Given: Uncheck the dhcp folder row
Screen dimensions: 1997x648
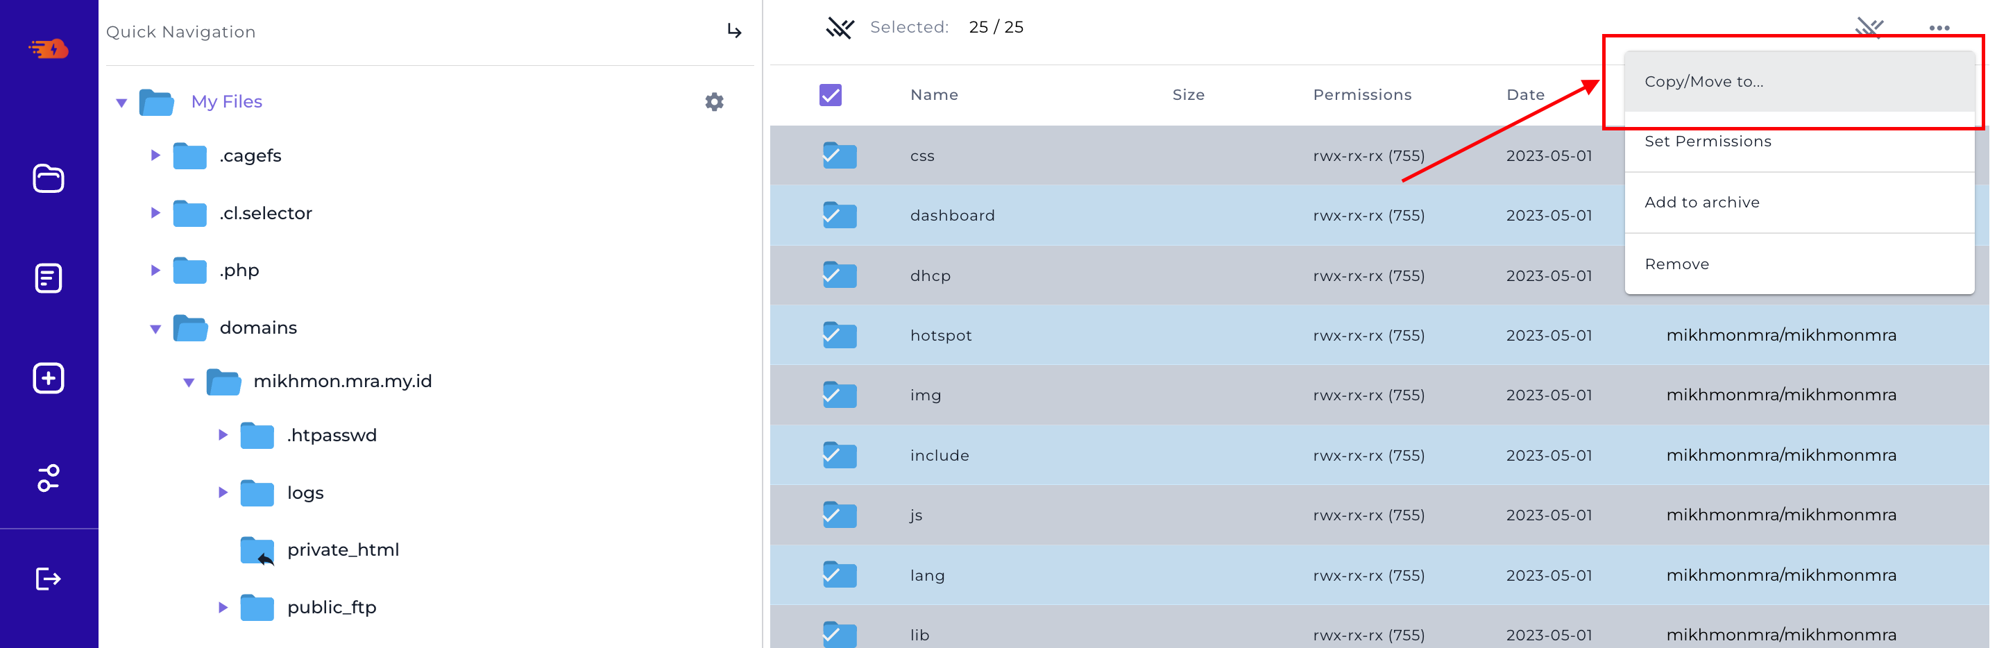Looking at the screenshot, I should [840, 275].
